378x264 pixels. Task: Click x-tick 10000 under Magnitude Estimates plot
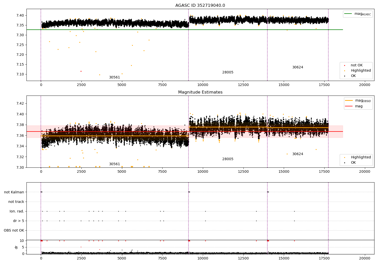point(203,172)
